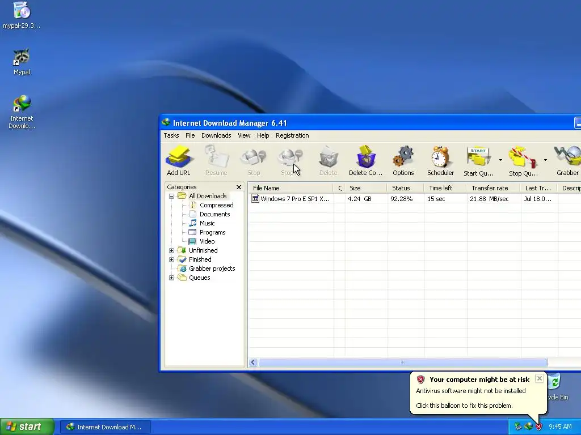This screenshot has width=581, height=435.
Task: Open the View menu
Action: [244, 135]
